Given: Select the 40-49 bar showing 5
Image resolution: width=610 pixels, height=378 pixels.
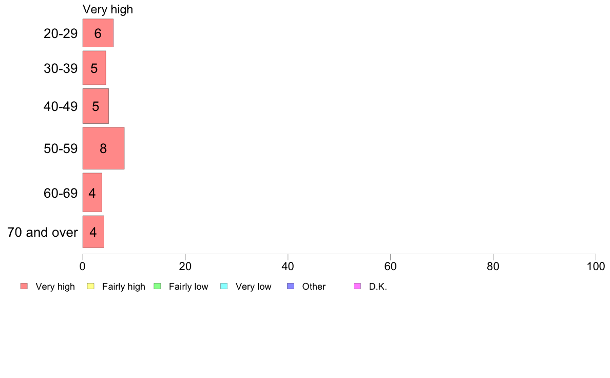Looking at the screenshot, I should (x=96, y=106).
